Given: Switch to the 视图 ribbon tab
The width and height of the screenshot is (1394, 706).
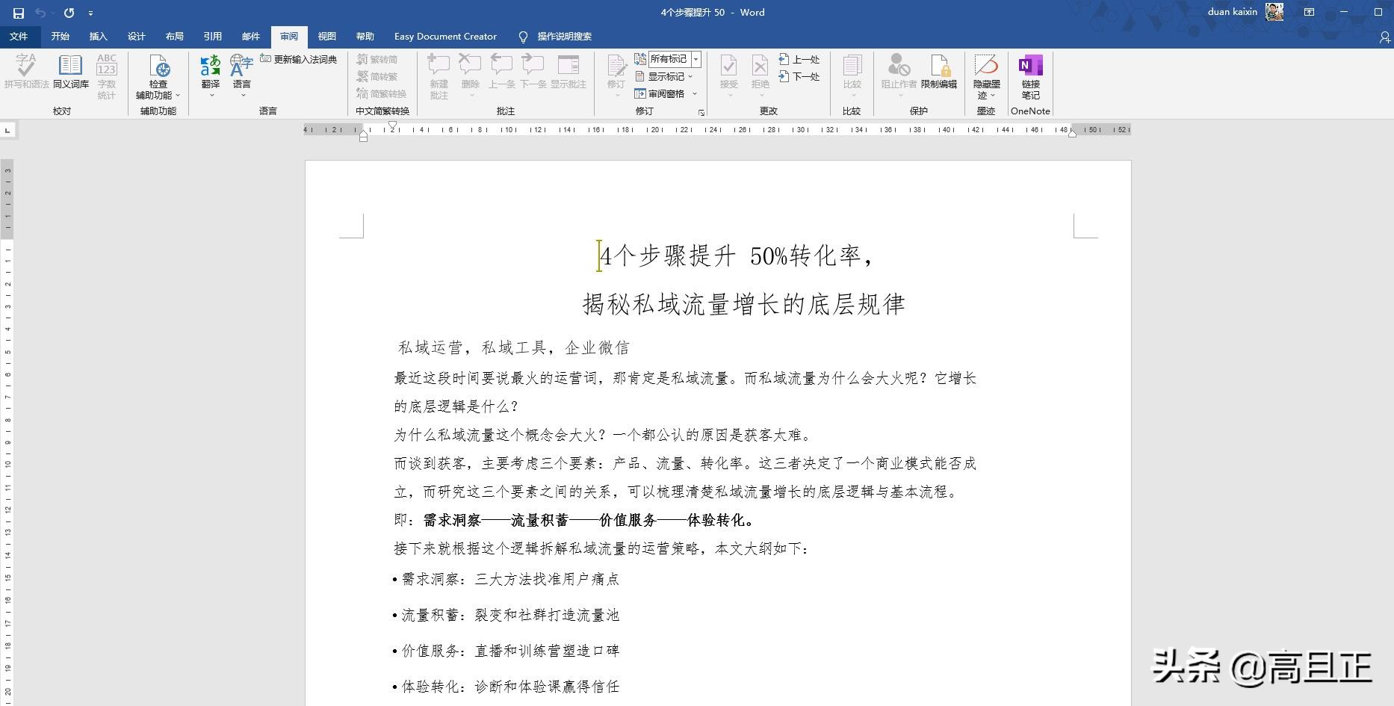Looking at the screenshot, I should click(327, 36).
